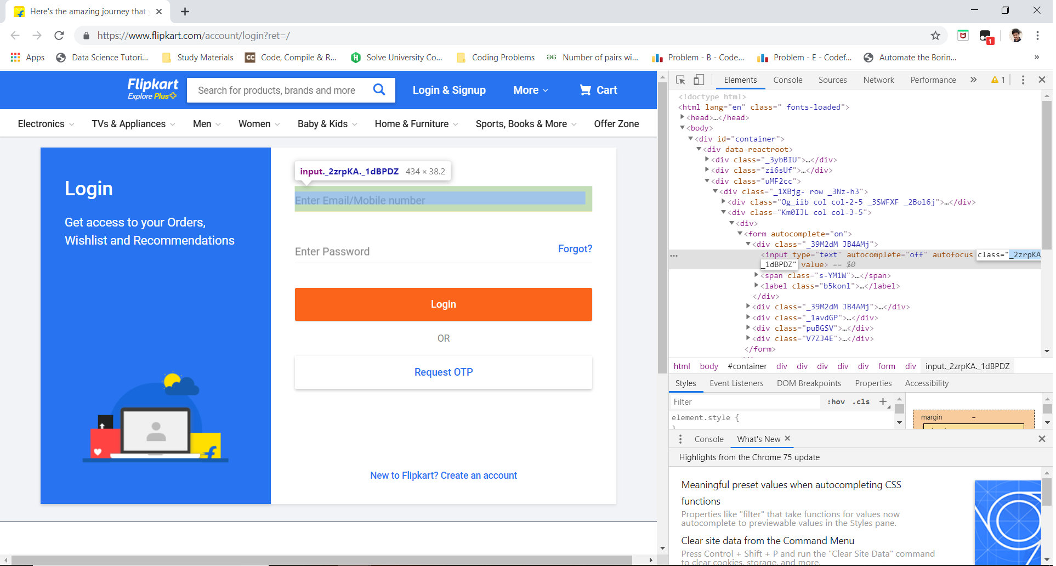This screenshot has width=1056, height=566.
Task: Expand the Electronics category menu
Action: point(46,124)
